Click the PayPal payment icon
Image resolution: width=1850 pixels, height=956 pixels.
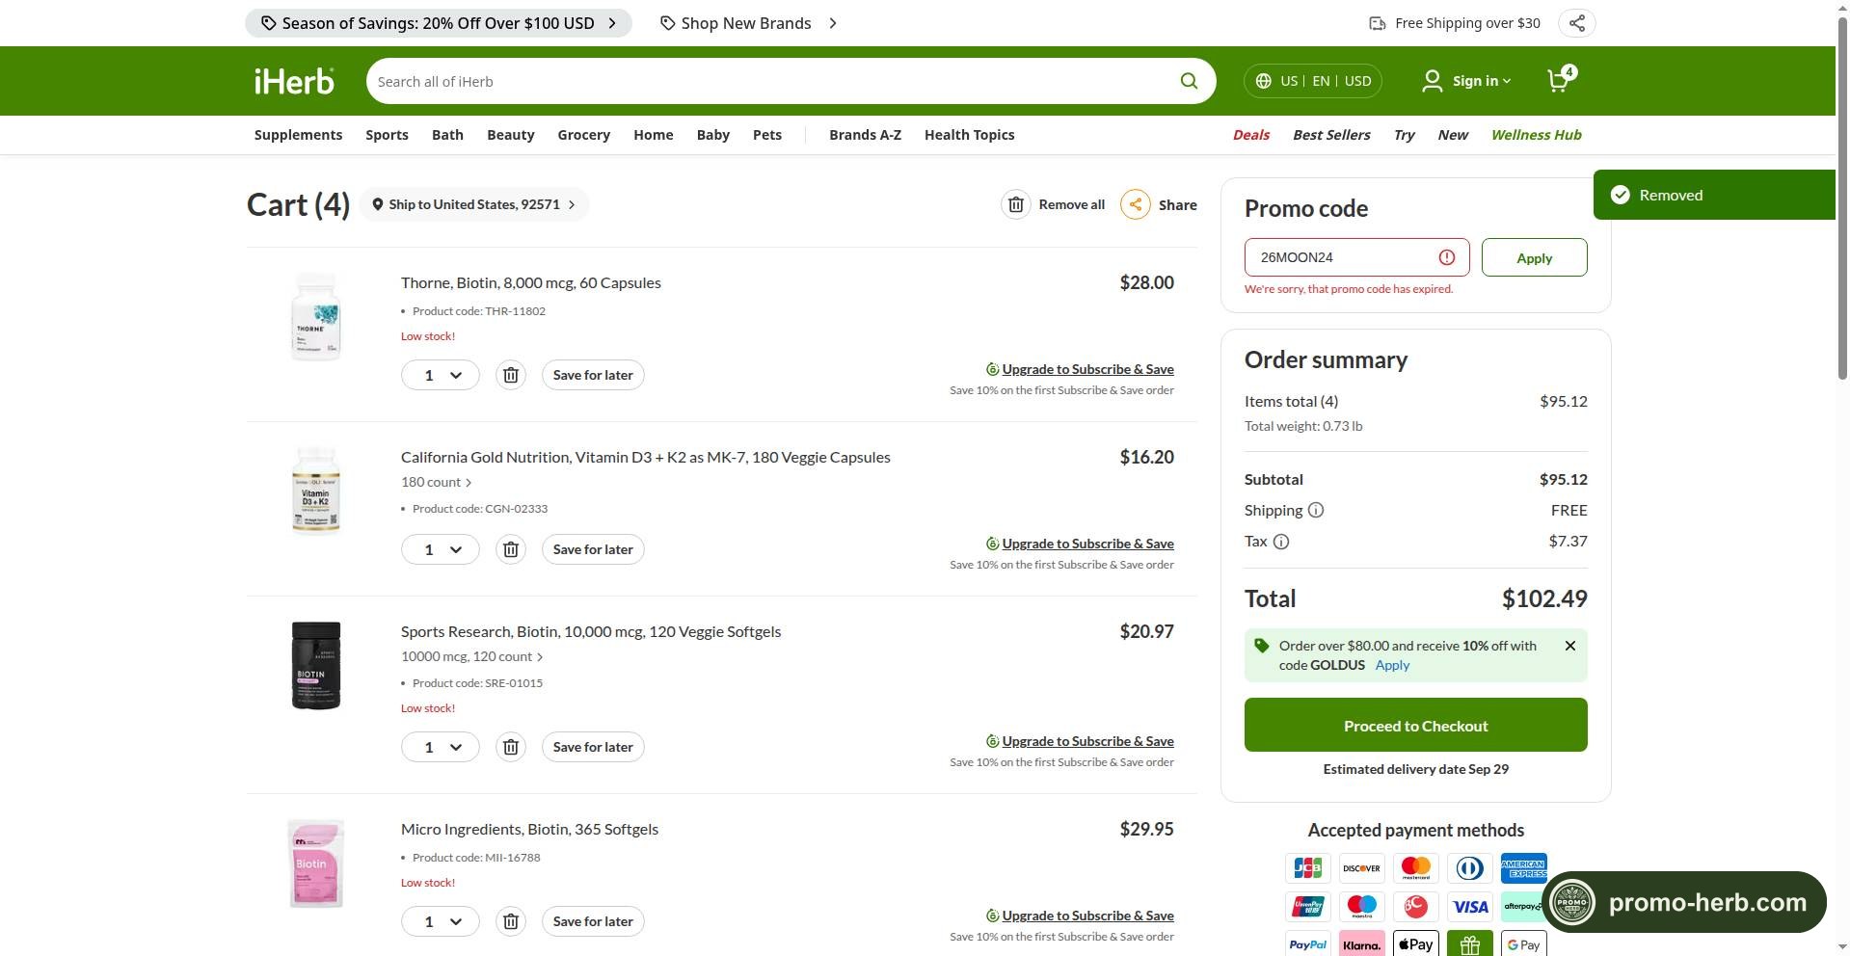1307,944
